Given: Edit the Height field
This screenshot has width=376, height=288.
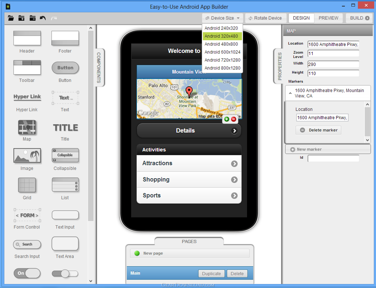Looking at the screenshot, I should [x=333, y=73].
